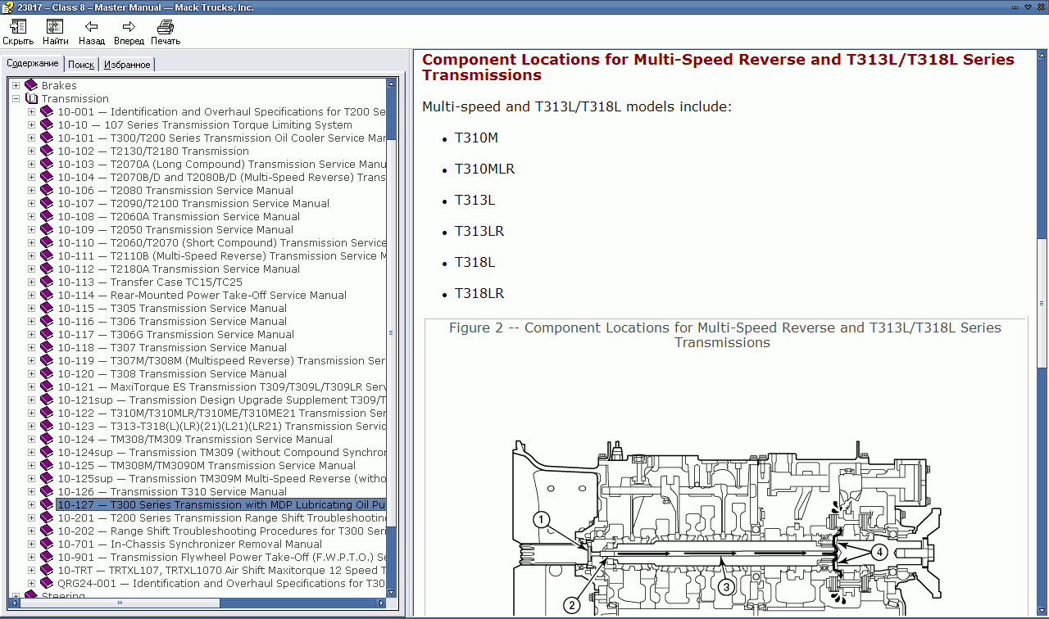Switch to the Поиск tab
This screenshot has height=619, width=1049.
(80, 62)
